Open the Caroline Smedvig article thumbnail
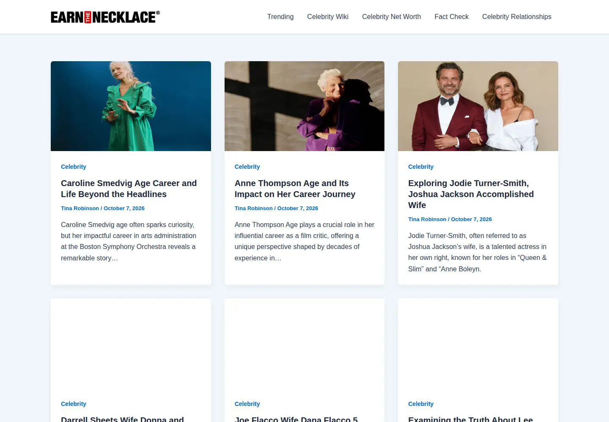 tap(131, 106)
